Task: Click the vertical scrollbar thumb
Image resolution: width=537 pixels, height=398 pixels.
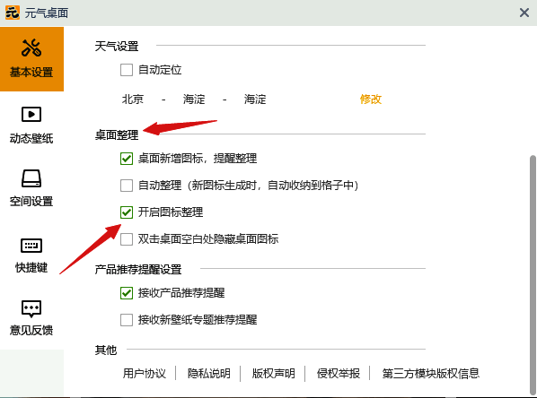Action: click(x=533, y=275)
